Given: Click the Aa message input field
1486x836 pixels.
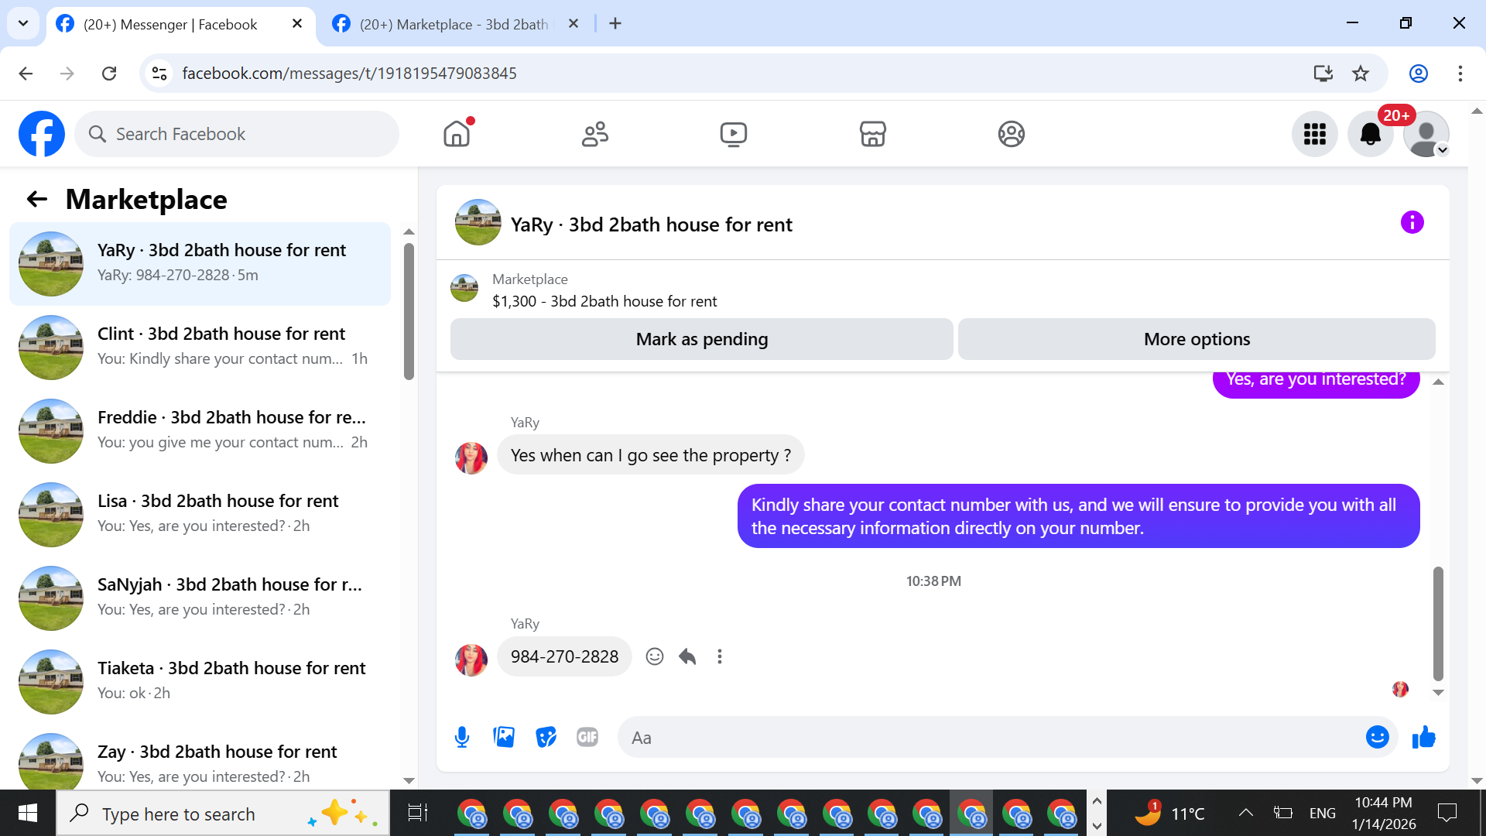Looking at the screenshot, I should point(991,737).
